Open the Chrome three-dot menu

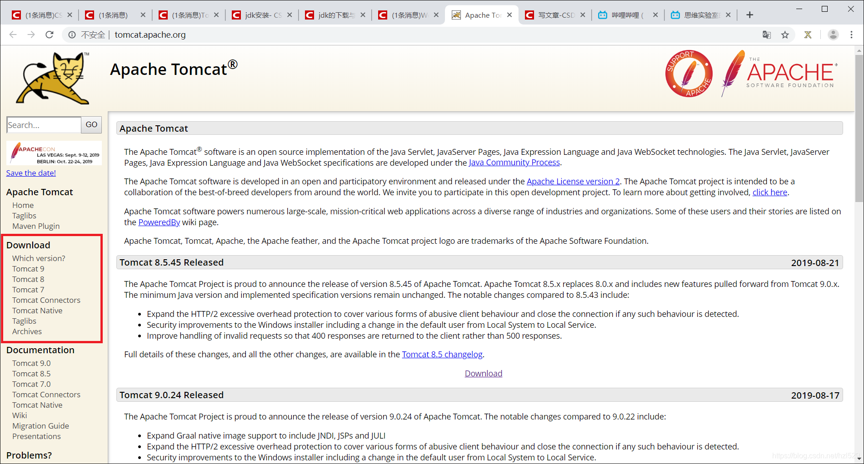[x=852, y=35]
